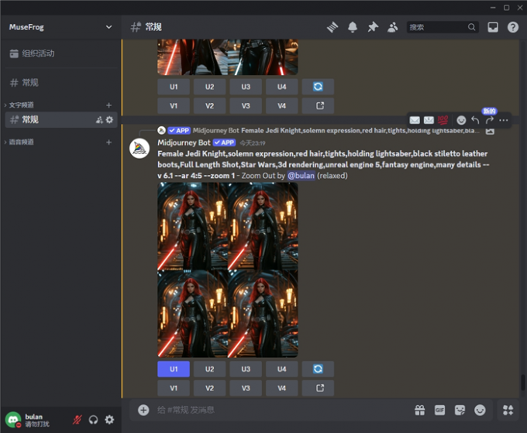
Task: Toggle the microphone mute icon
Action: [x=77, y=420]
